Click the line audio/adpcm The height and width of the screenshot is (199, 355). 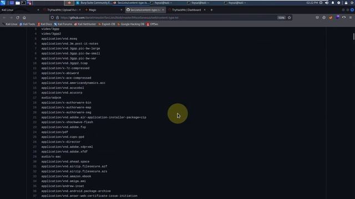[x=51, y=98]
